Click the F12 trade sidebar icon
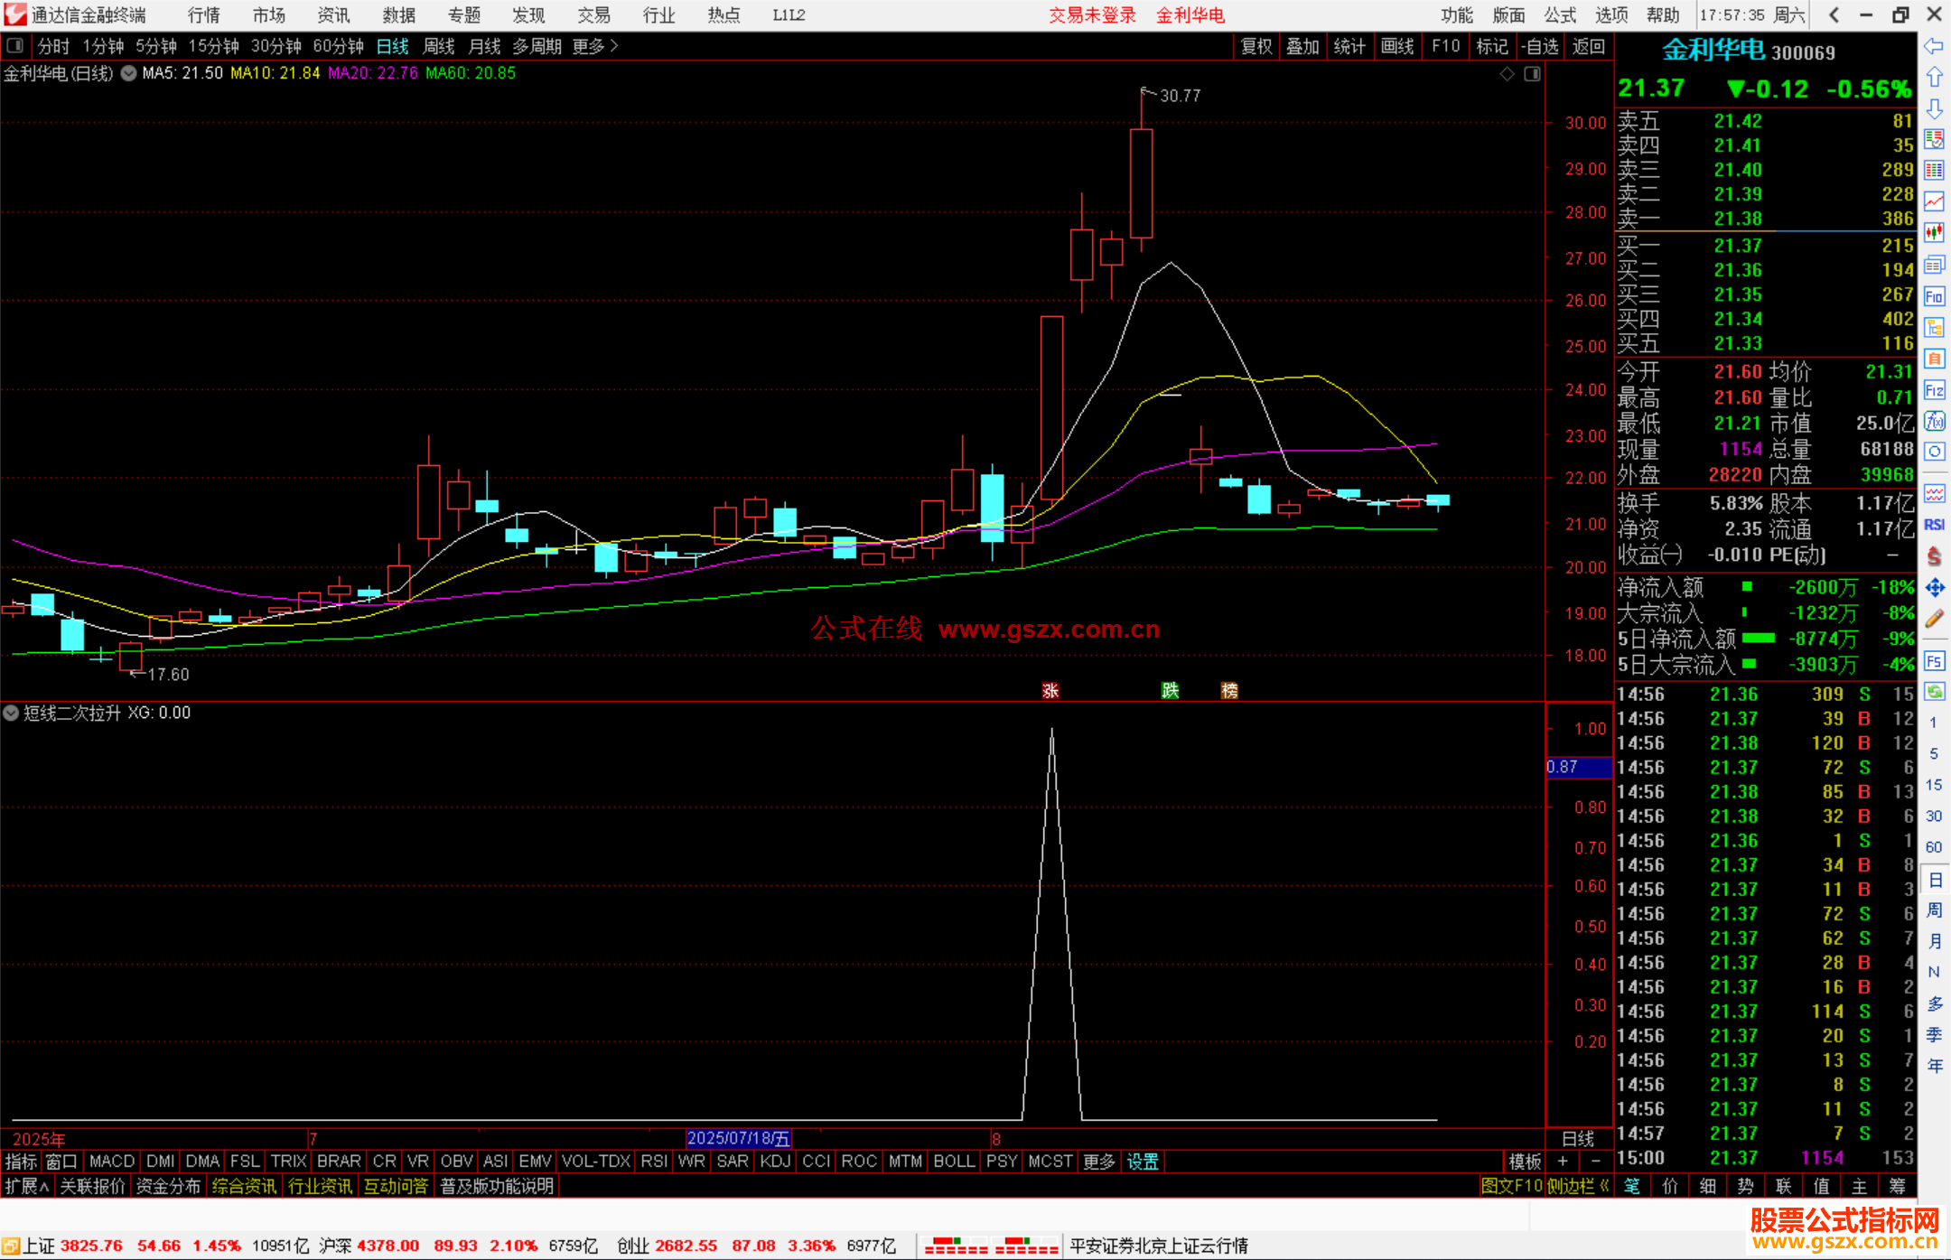Image resolution: width=1951 pixels, height=1260 pixels. click(1934, 390)
